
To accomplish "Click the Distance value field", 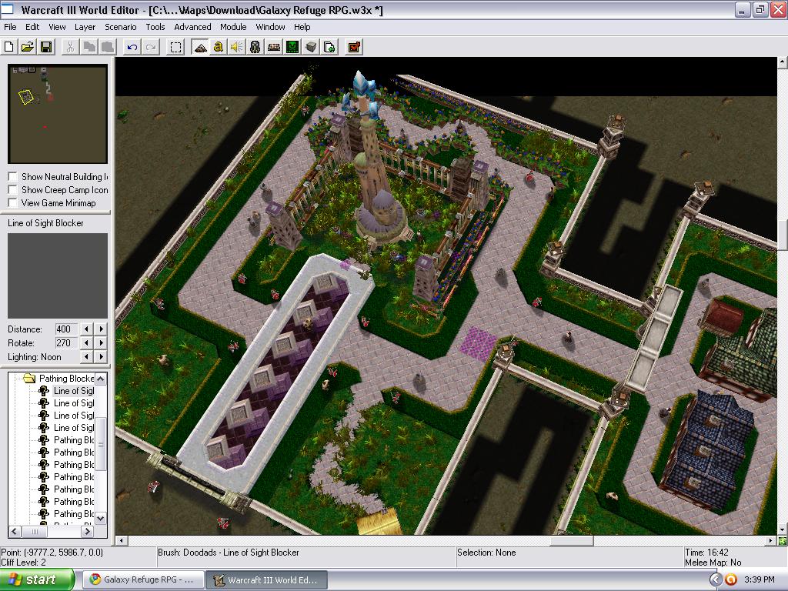I will 66,329.
